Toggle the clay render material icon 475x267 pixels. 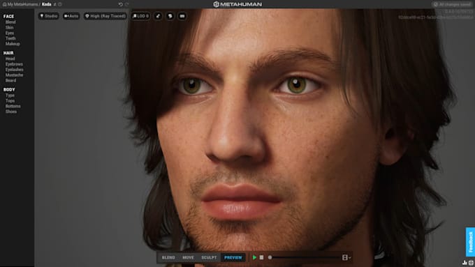pyautogui.click(x=158, y=16)
